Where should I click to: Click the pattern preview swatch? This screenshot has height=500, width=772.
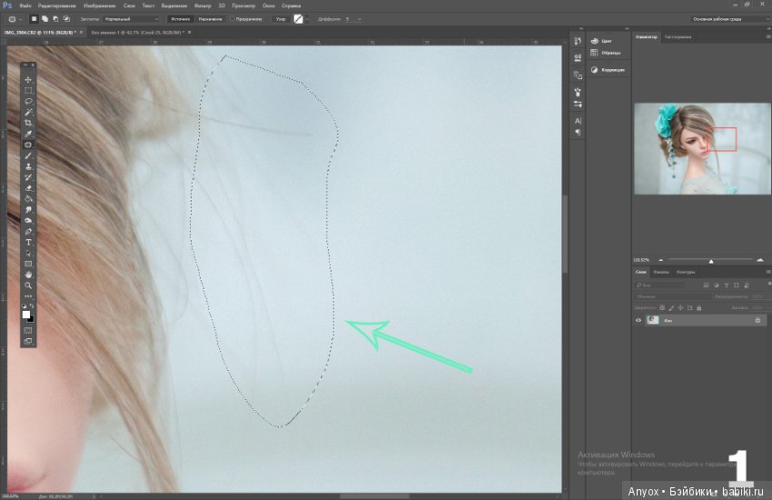point(299,19)
